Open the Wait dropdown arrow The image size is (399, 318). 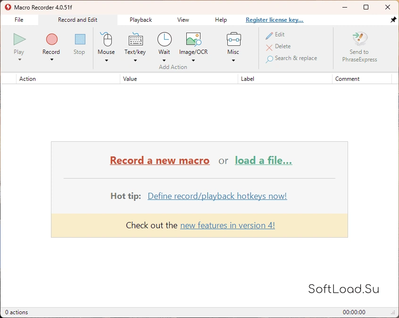[164, 60]
